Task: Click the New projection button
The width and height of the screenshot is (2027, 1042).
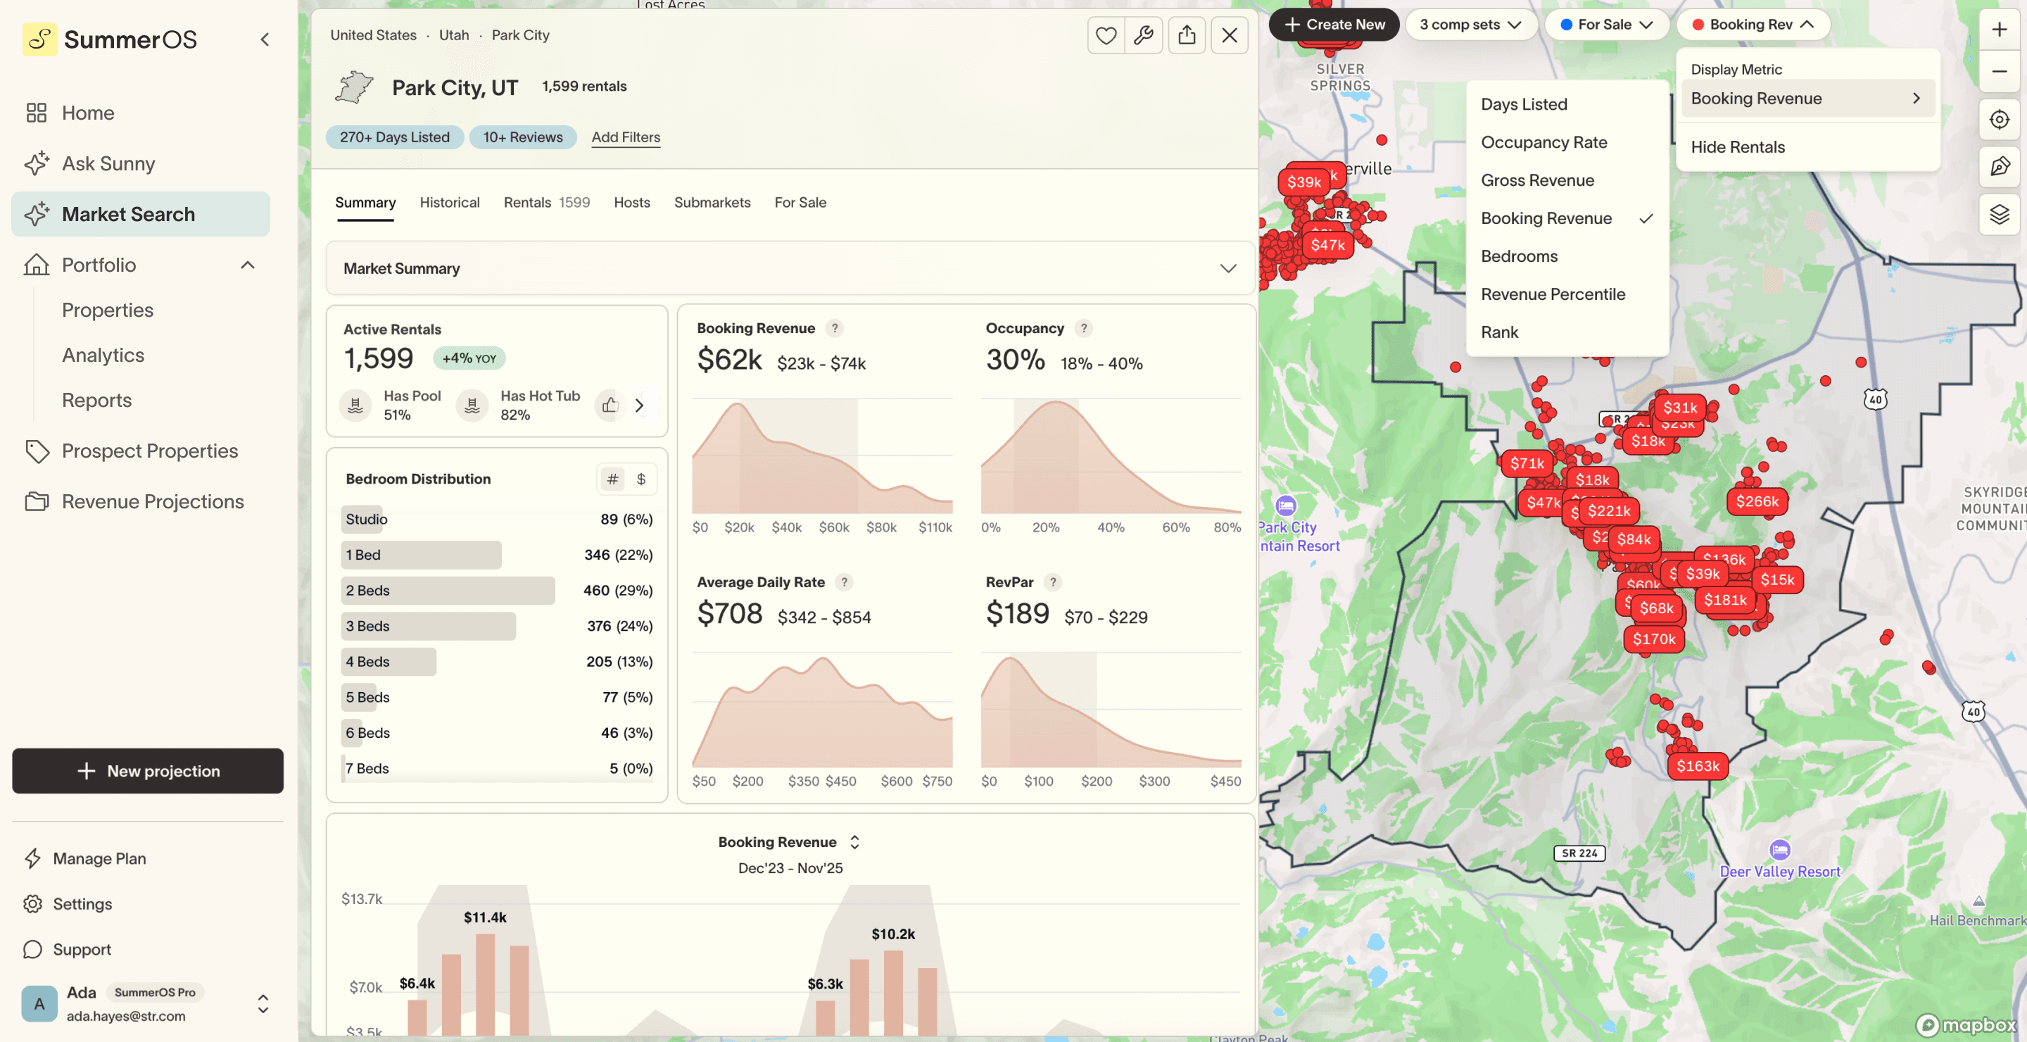Action: pos(147,771)
